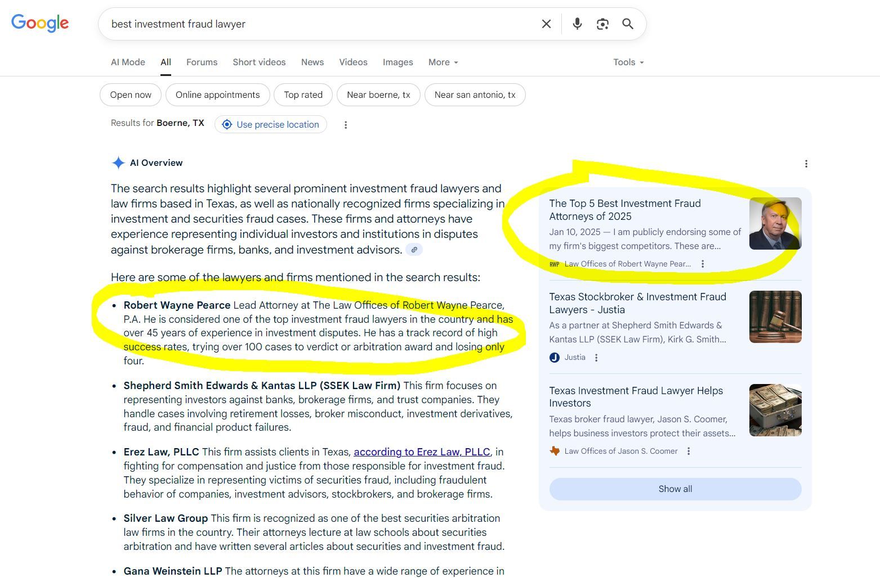Start a voice search with the microphone icon

pyautogui.click(x=577, y=24)
